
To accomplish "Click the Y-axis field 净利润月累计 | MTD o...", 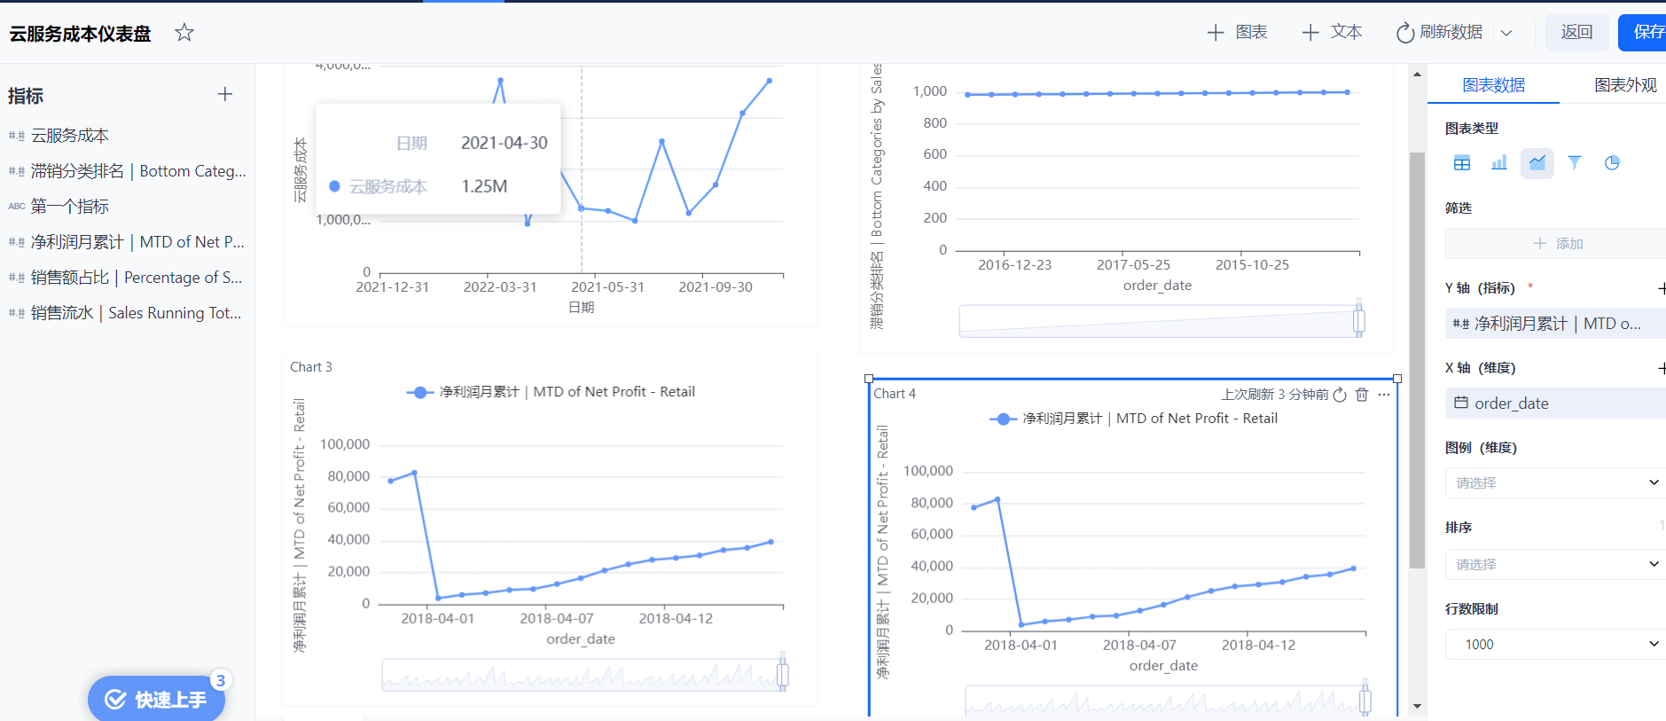I will tap(1555, 324).
